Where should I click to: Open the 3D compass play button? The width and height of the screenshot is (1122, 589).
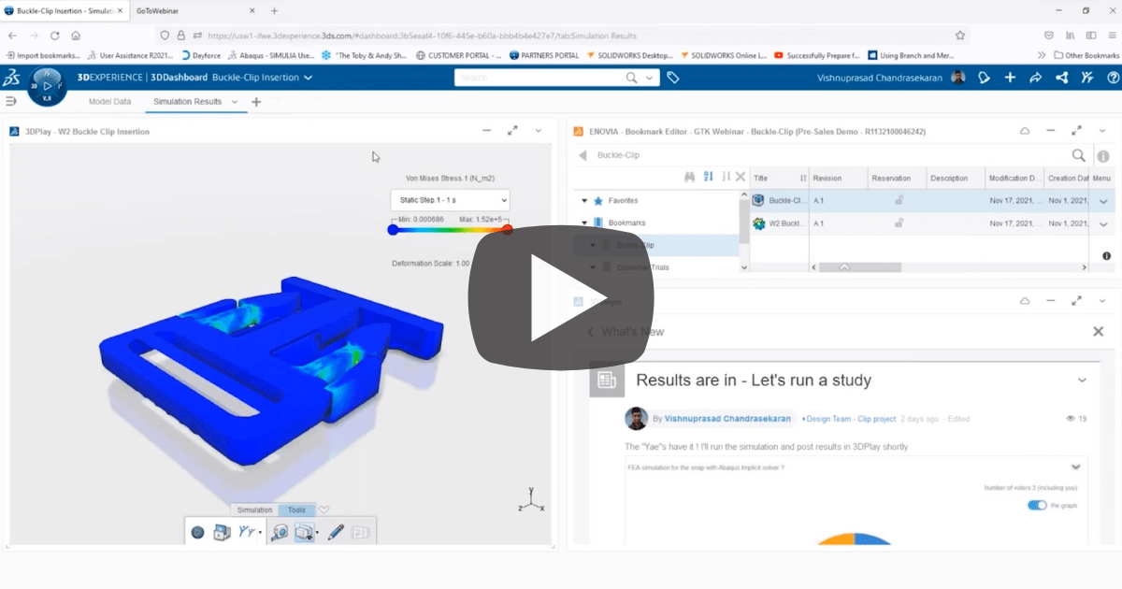[47, 85]
